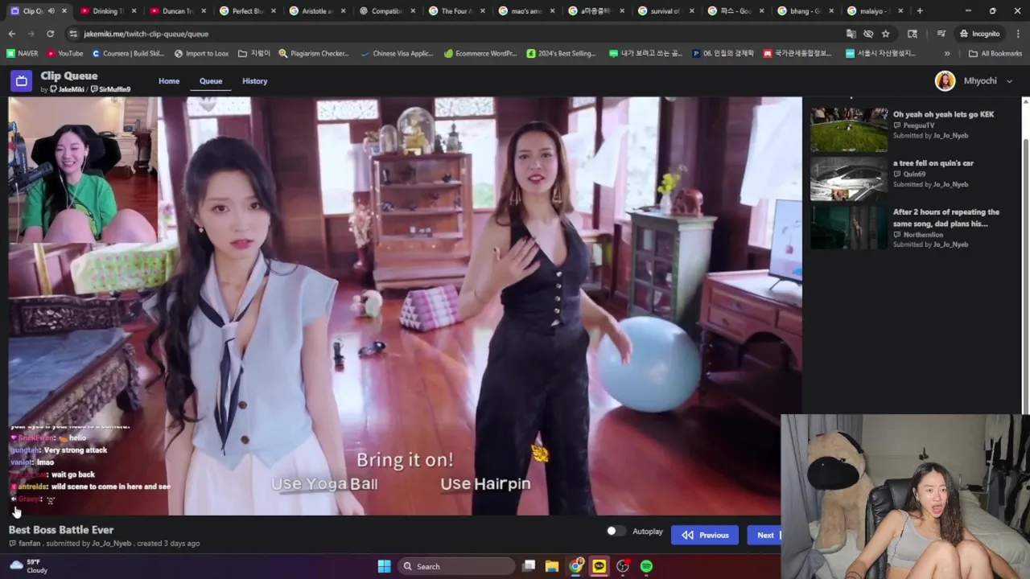
Task: Open the 지랭이 bookmarks folder
Action: (254, 54)
